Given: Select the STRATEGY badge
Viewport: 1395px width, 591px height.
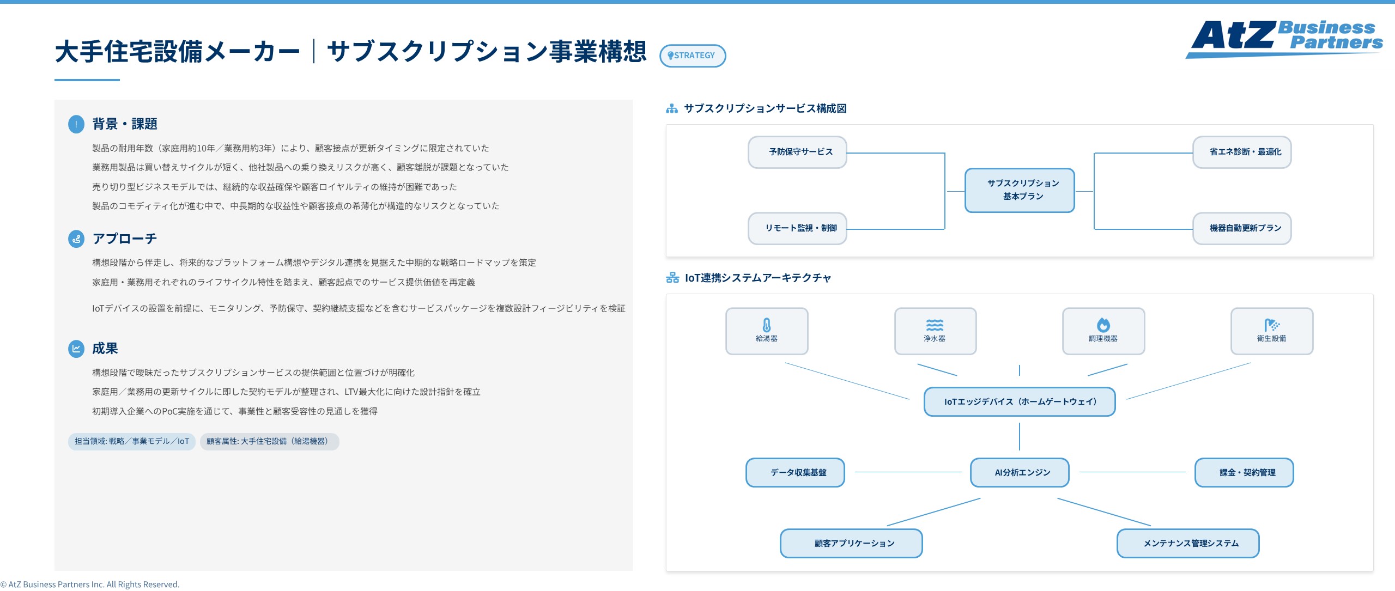Looking at the screenshot, I should pos(693,56).
